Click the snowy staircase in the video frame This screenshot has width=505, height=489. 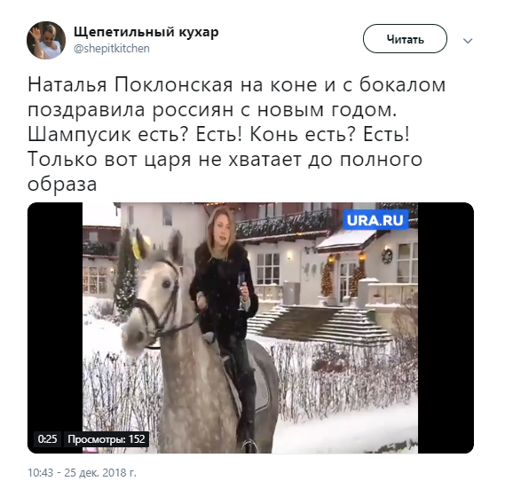317,324
